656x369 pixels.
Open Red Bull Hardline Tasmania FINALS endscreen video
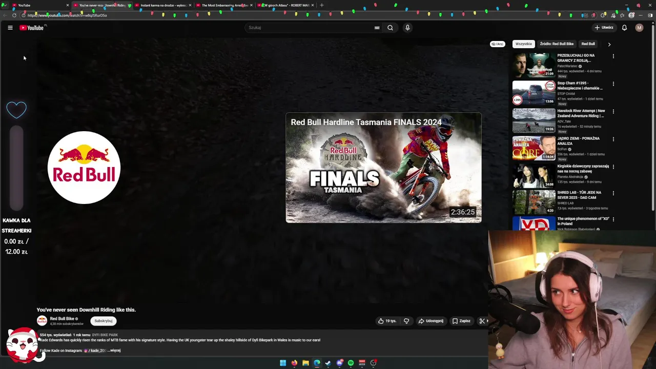click(x=383, y=168)
